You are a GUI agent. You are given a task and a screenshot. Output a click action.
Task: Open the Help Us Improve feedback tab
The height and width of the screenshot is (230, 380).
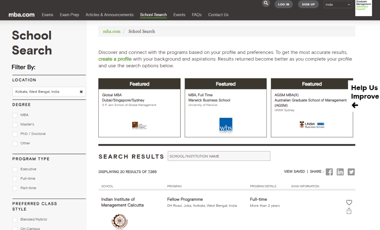click(x=365, y=96)
